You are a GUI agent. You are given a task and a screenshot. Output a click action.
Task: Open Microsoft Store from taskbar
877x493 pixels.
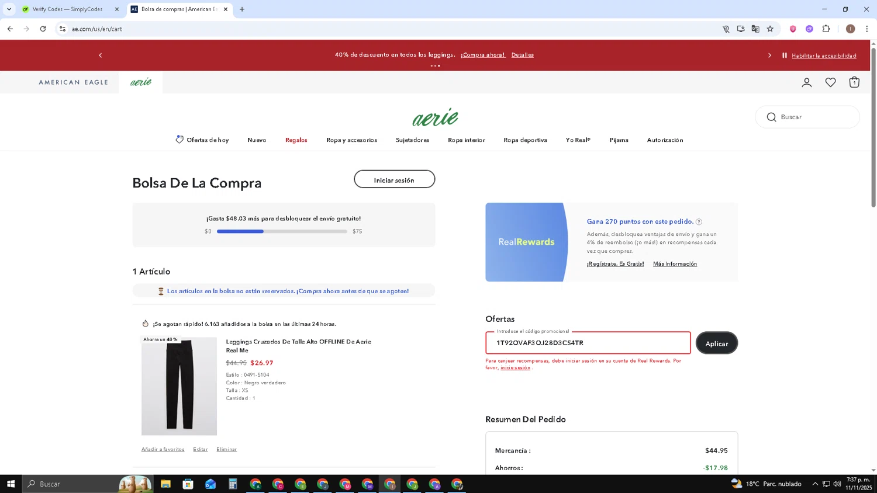coord(188,484)
